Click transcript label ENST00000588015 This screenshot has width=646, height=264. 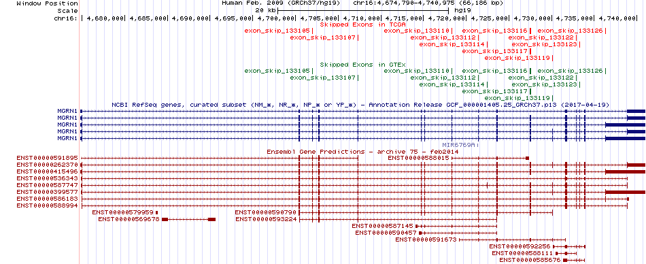point(419,158)
